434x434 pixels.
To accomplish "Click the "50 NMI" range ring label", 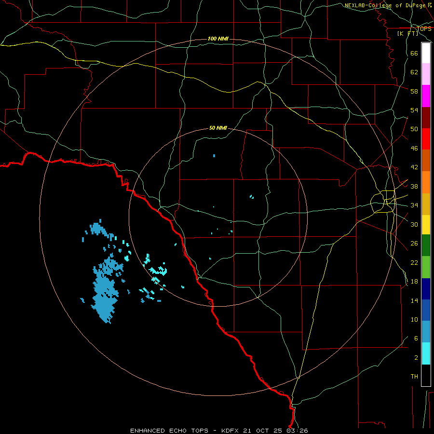I will pos(218,128).
